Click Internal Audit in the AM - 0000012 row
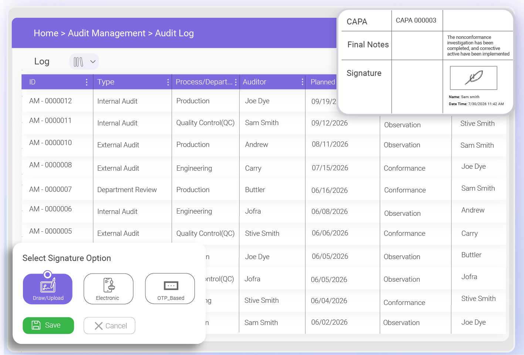 pos(117,101)
